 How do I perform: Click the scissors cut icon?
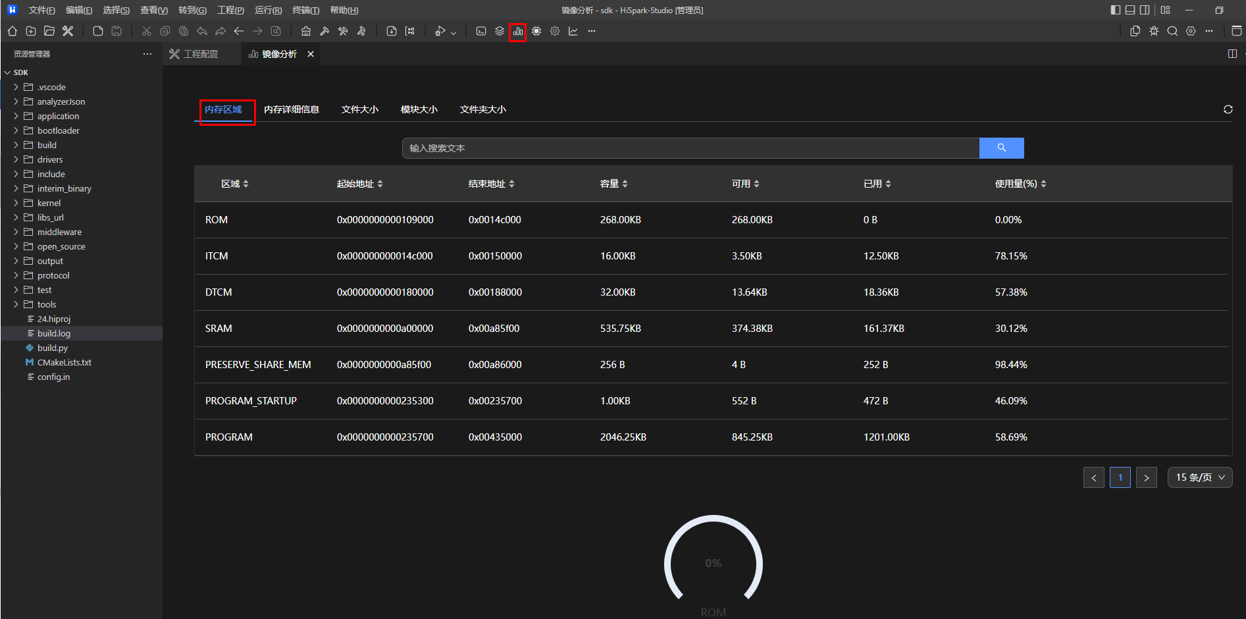click(x=147, y=31)
